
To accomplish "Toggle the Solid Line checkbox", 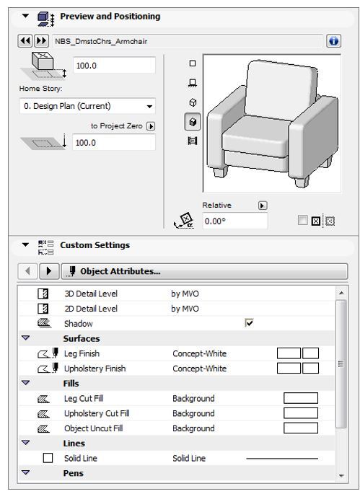I will pos(48,458).
